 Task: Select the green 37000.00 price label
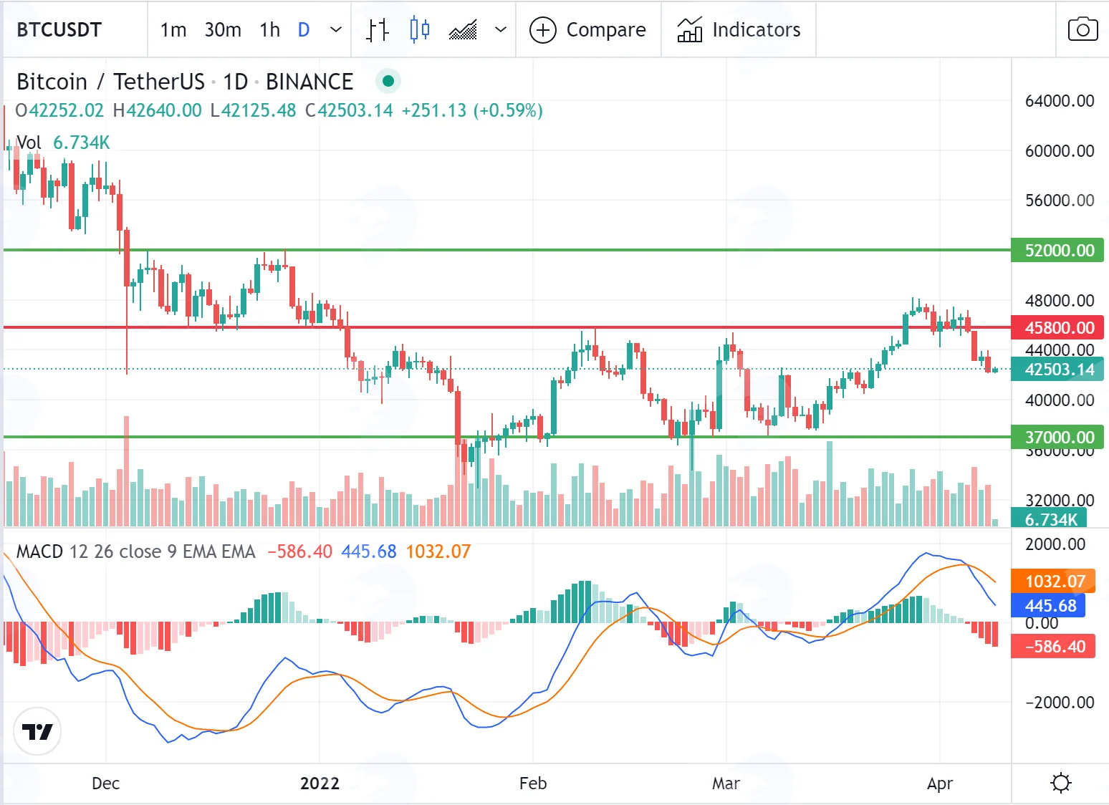pyautogui.click(x=1057, y=438)
